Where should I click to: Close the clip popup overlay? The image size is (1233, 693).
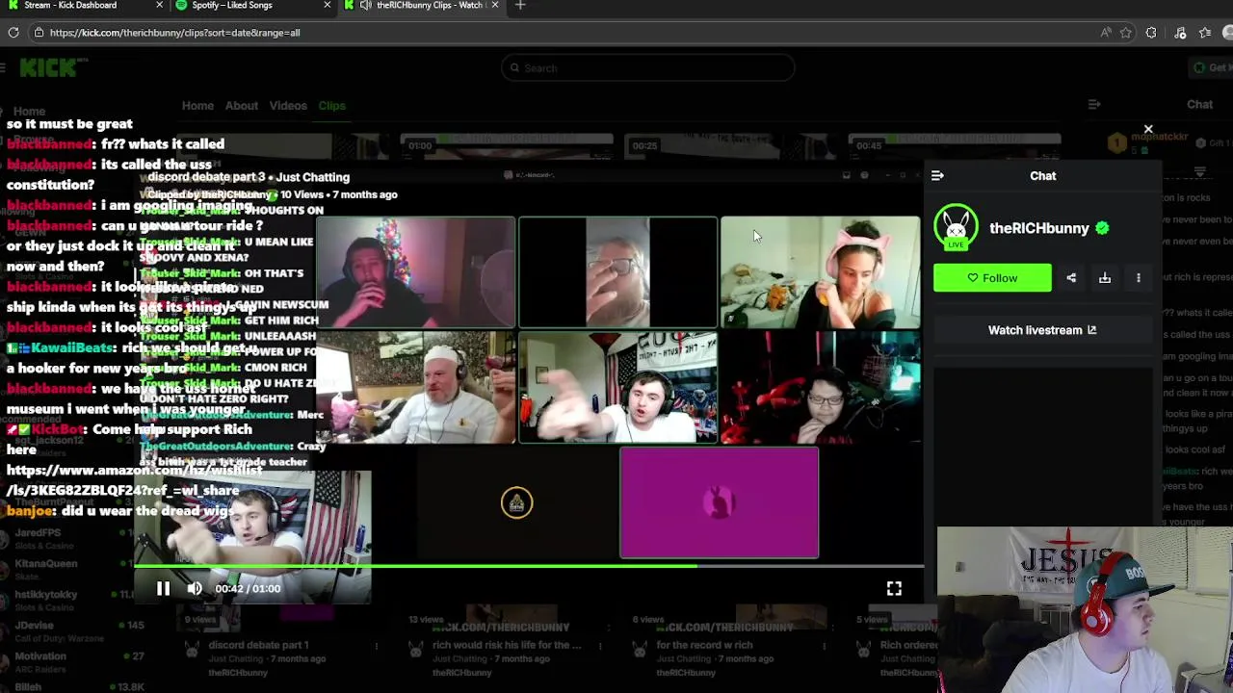point(1148,129)
